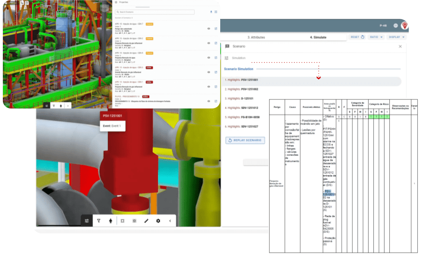Image resolution: width=424 pixels, height=260 pixels.
Task: Click the Simulation sliders icon
Action: (x=226, y=58)
